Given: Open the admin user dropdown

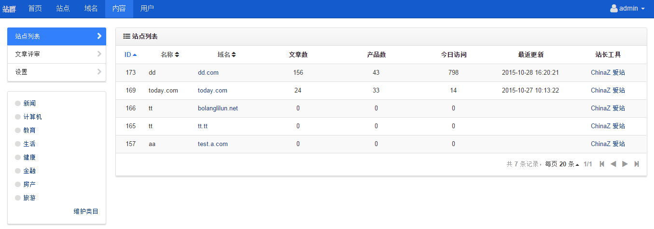Looking at the screenshot, I should point(627,9).
